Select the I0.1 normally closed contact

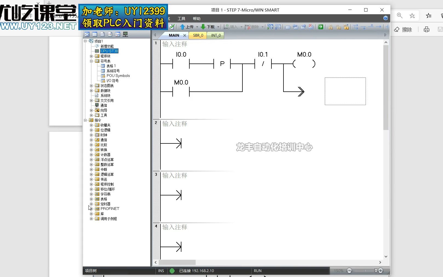tap(263, 64)
